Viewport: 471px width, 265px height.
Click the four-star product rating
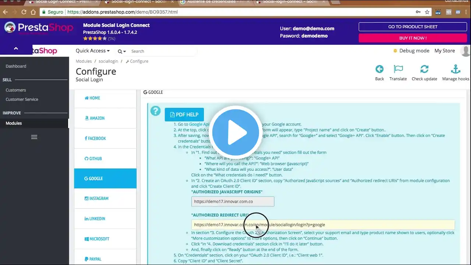(x=95, y=38)
